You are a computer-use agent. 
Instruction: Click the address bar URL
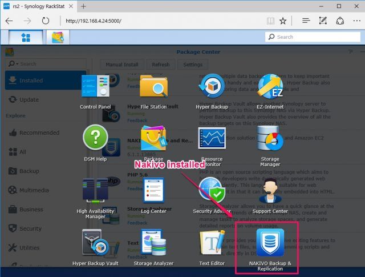coord(94,21)
